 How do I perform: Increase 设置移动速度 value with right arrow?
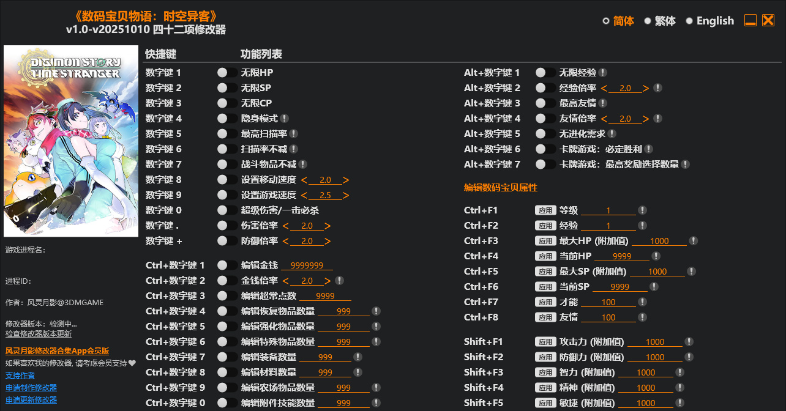click(x=346, y=180)
